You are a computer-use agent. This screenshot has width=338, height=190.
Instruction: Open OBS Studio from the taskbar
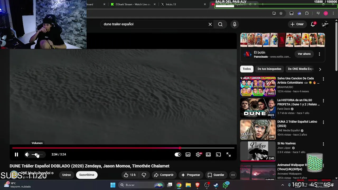click(207, 185)
